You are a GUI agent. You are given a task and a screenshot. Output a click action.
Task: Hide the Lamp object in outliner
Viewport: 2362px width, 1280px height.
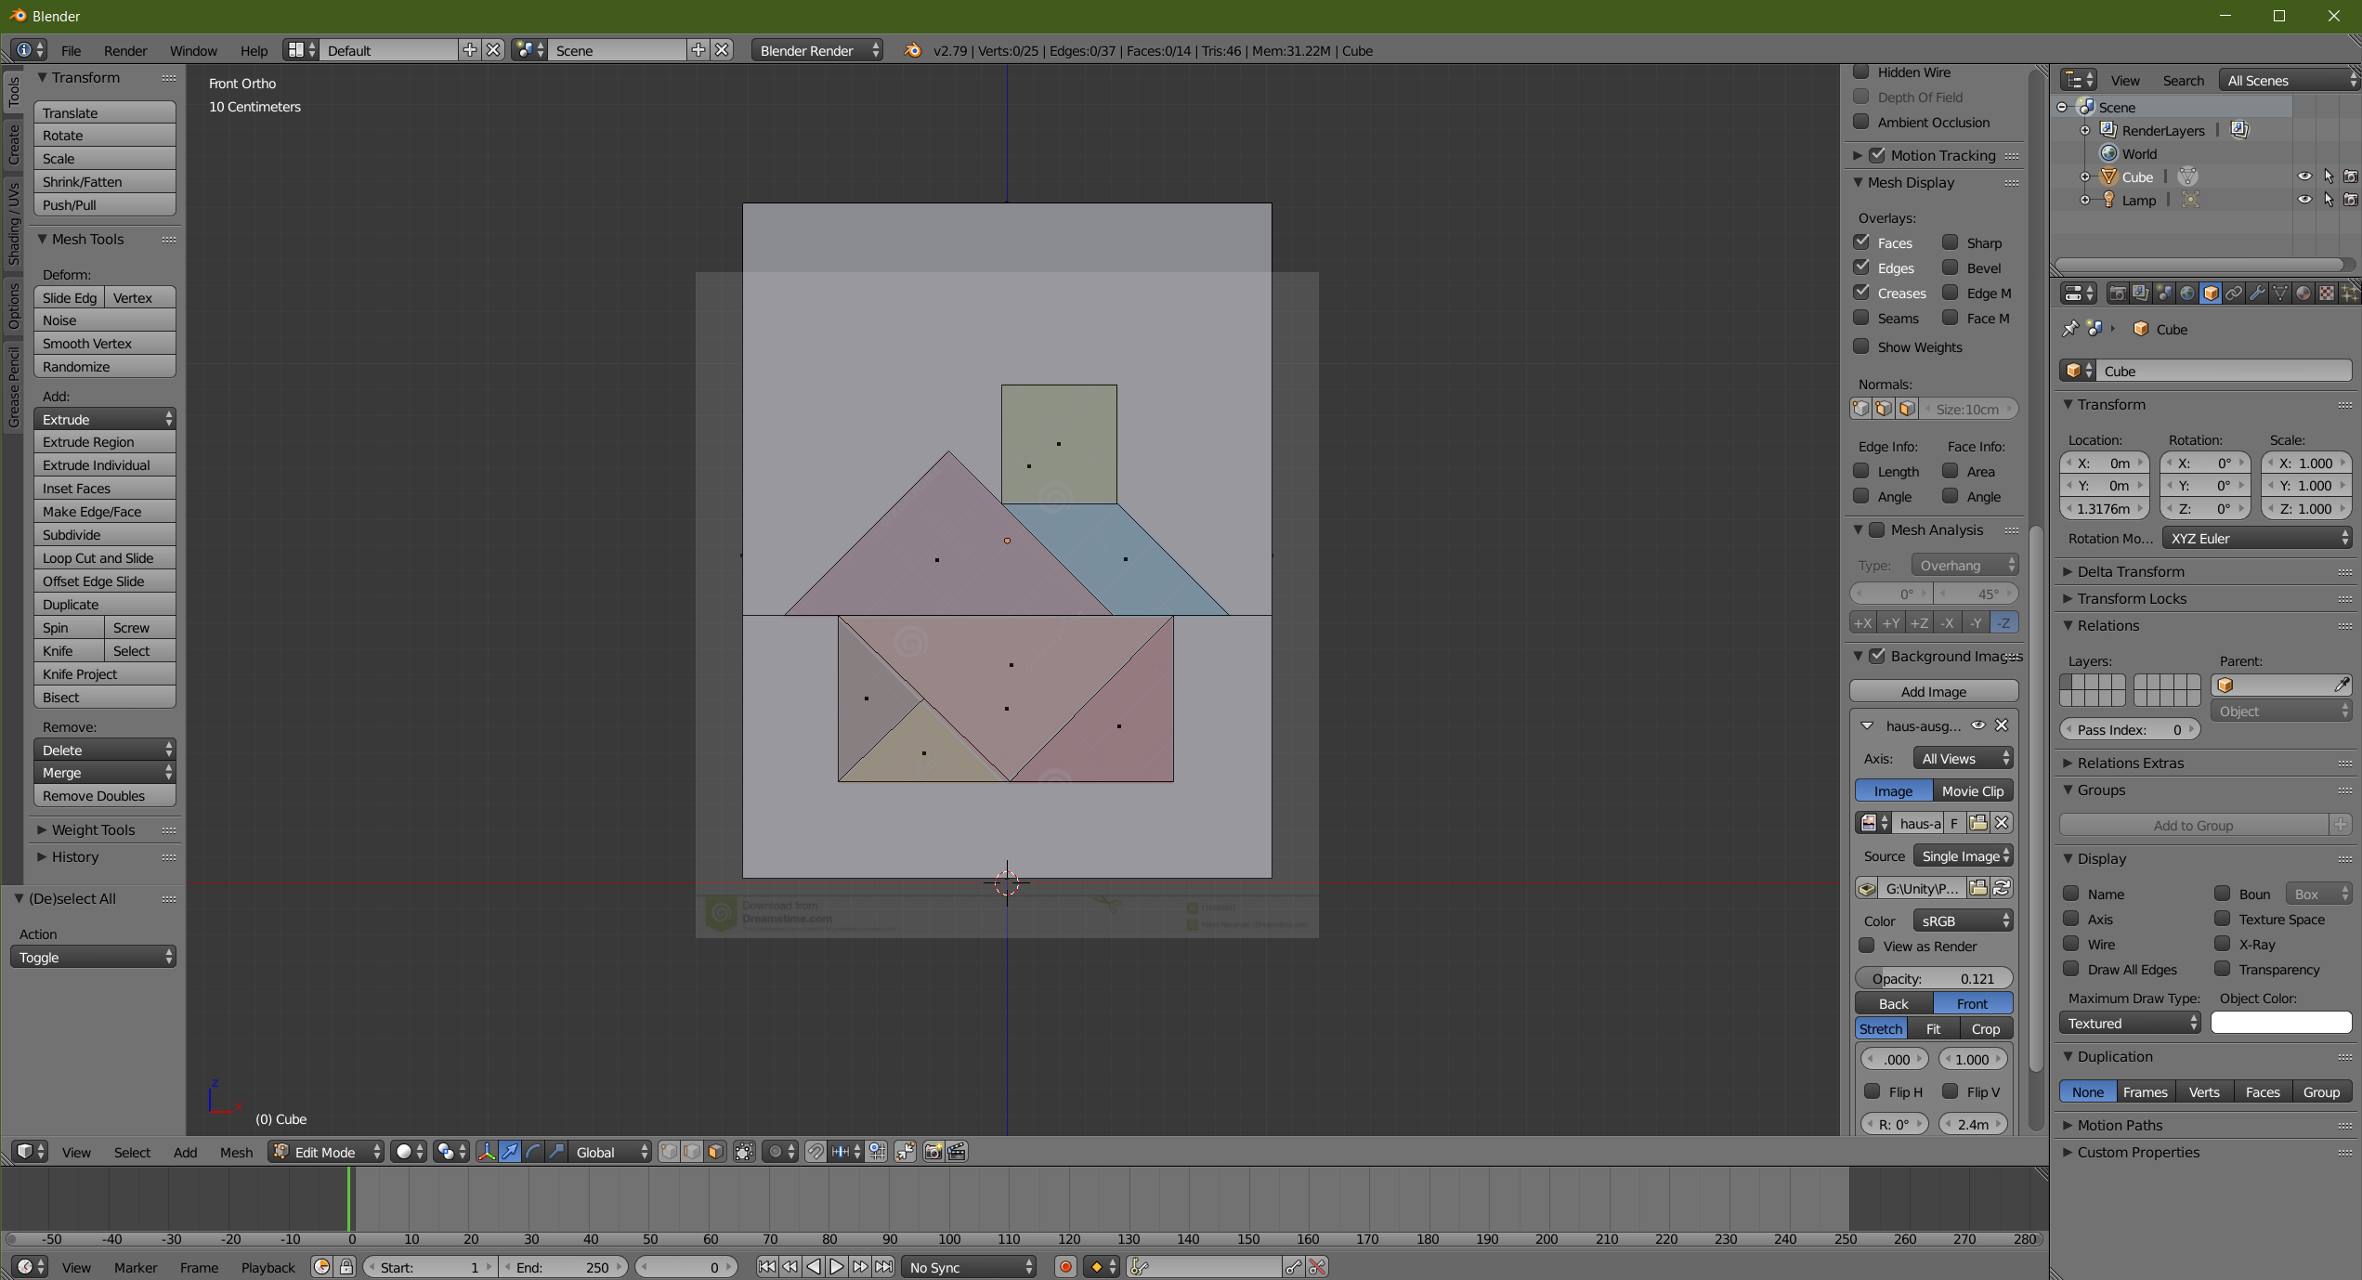point(2303,200)
